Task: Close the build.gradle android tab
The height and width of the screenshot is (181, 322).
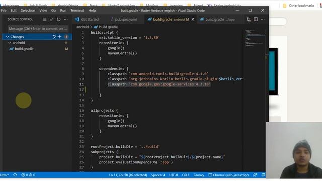Action: tap(193, 19)
